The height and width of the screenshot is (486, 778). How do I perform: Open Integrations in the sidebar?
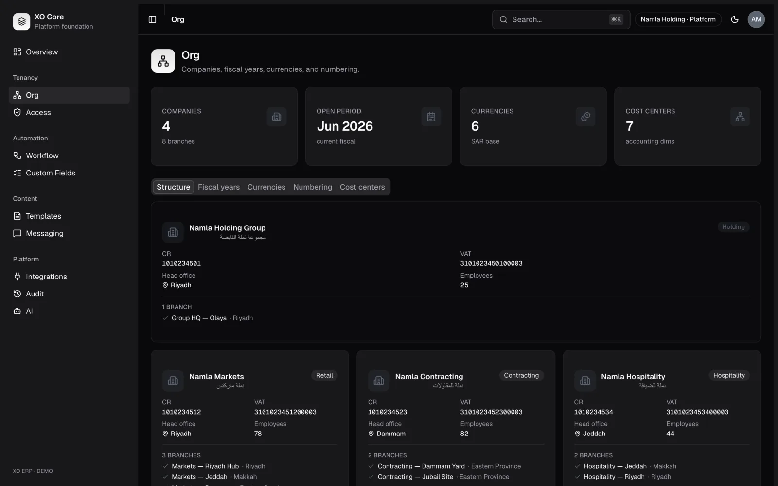pos(69,277)
